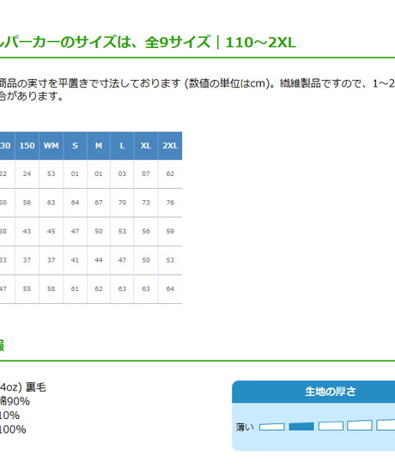
Task: Click the 62 cell in 2XL first row
Action: tap(170, 173)
